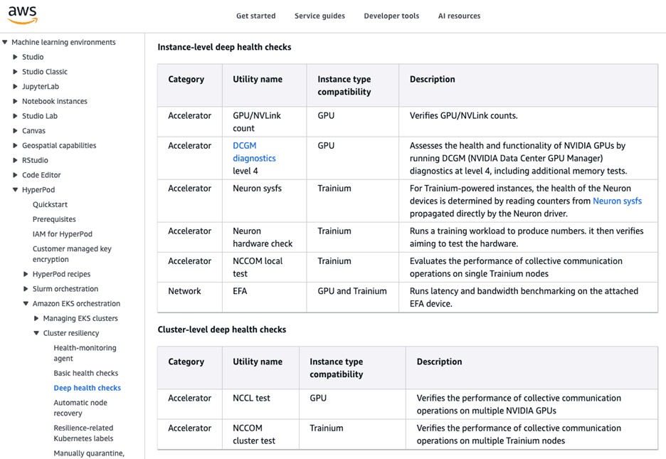Expand the JupyterLab tree node arrow

[16, 87]
